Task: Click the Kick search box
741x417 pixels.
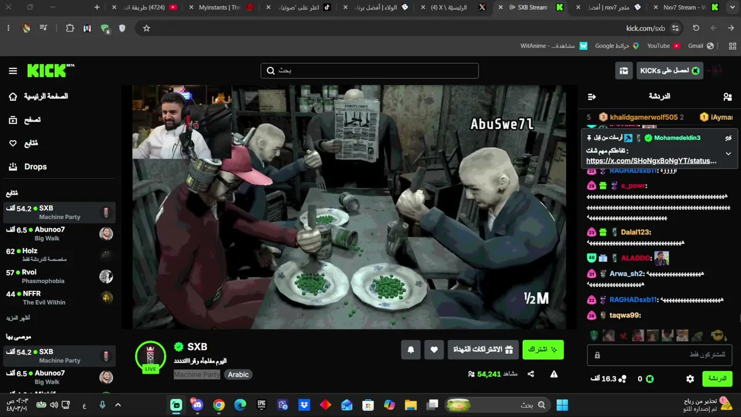Action: point(369,71)
